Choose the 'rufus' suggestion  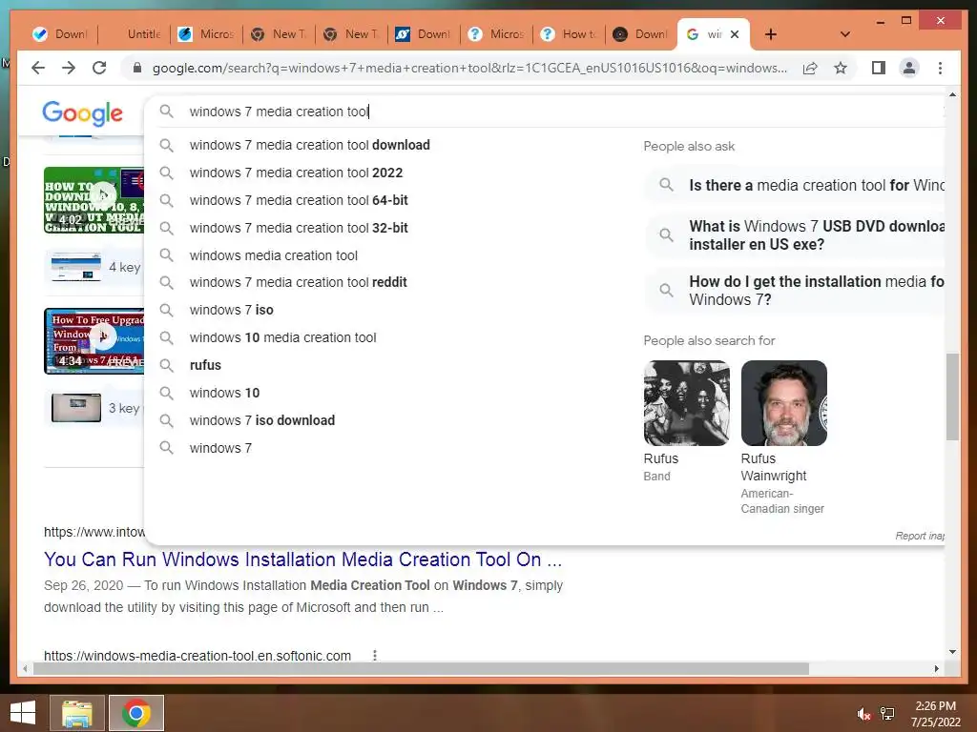click(205, 365)
